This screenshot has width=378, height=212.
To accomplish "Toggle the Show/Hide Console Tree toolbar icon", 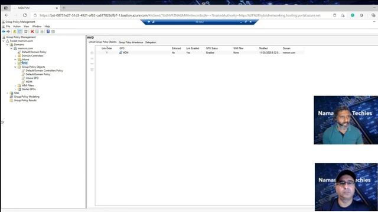I will click(x=19, y=31).
